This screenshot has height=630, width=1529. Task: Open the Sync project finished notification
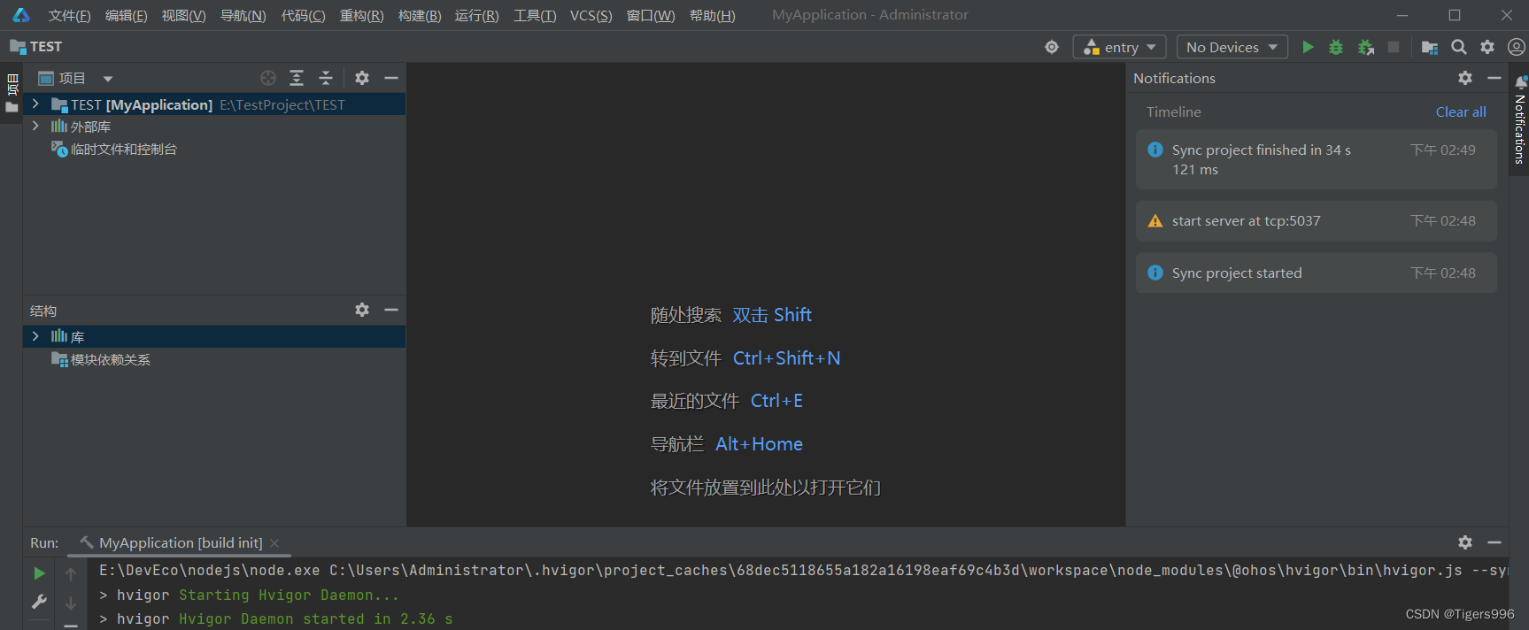coord(1316,159)
